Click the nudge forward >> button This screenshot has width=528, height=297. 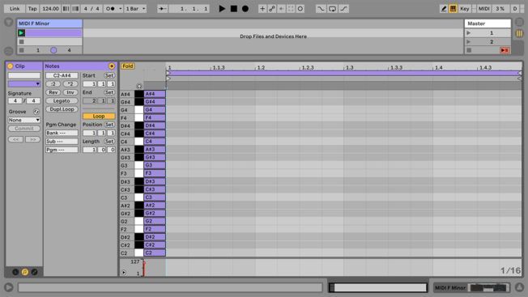click(x=32, y=139)
